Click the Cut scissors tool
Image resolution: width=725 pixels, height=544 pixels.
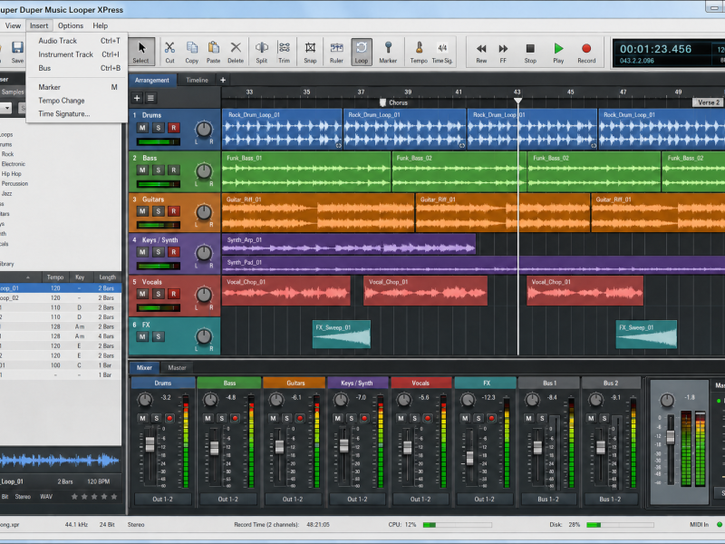click(169, 53)
